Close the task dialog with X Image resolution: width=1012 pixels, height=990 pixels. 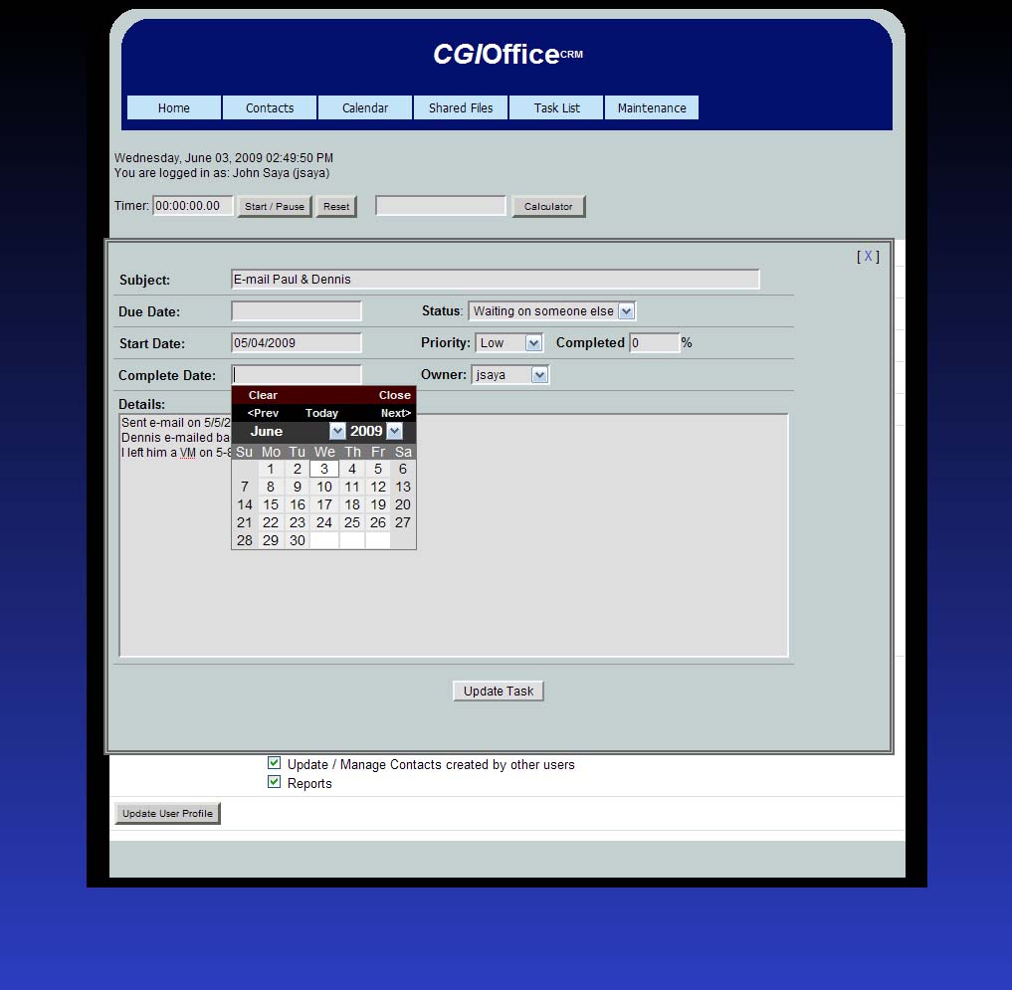[868, 257]
